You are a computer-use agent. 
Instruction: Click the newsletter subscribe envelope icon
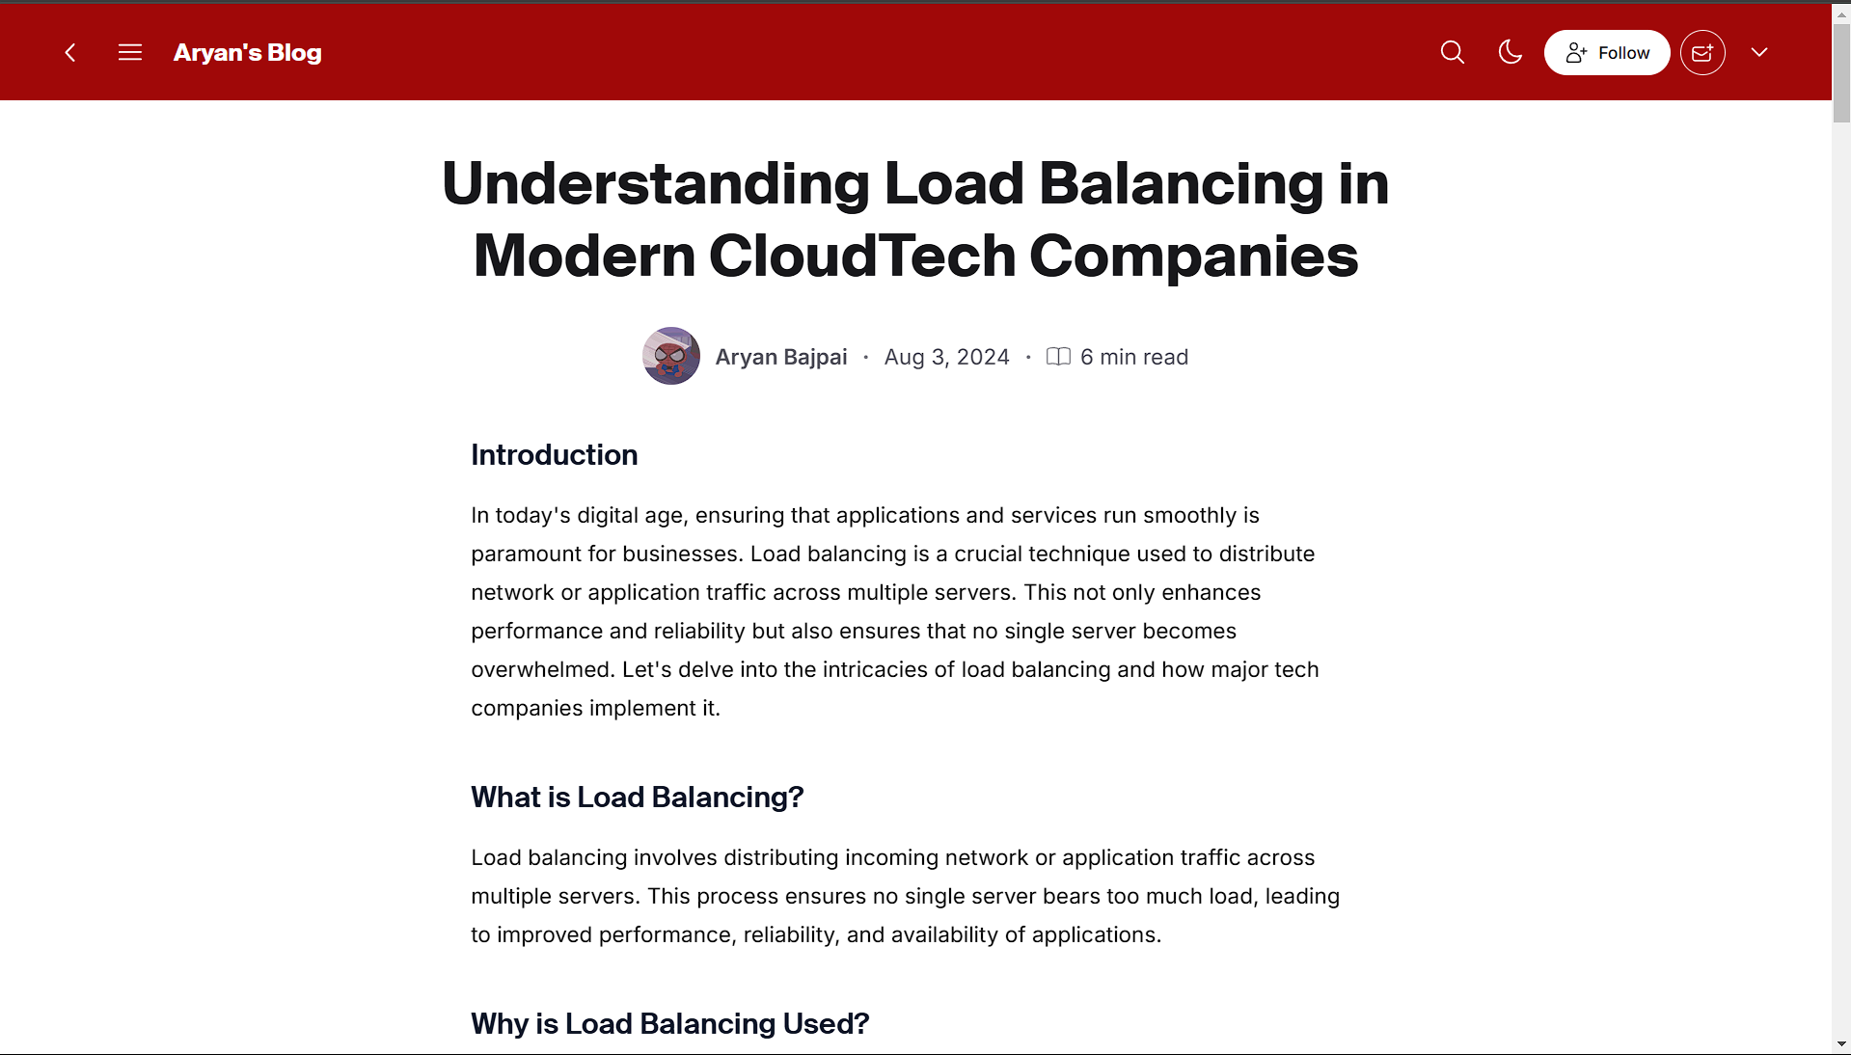[1701, 52]
